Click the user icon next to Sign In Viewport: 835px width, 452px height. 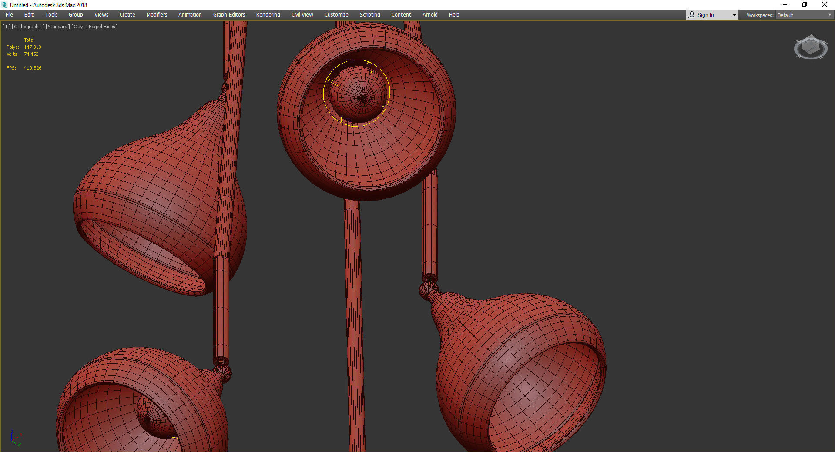[692, 15]
